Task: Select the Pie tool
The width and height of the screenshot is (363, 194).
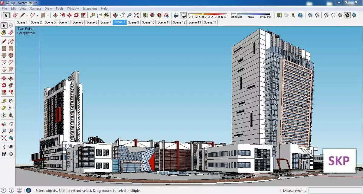Action: 11,69
